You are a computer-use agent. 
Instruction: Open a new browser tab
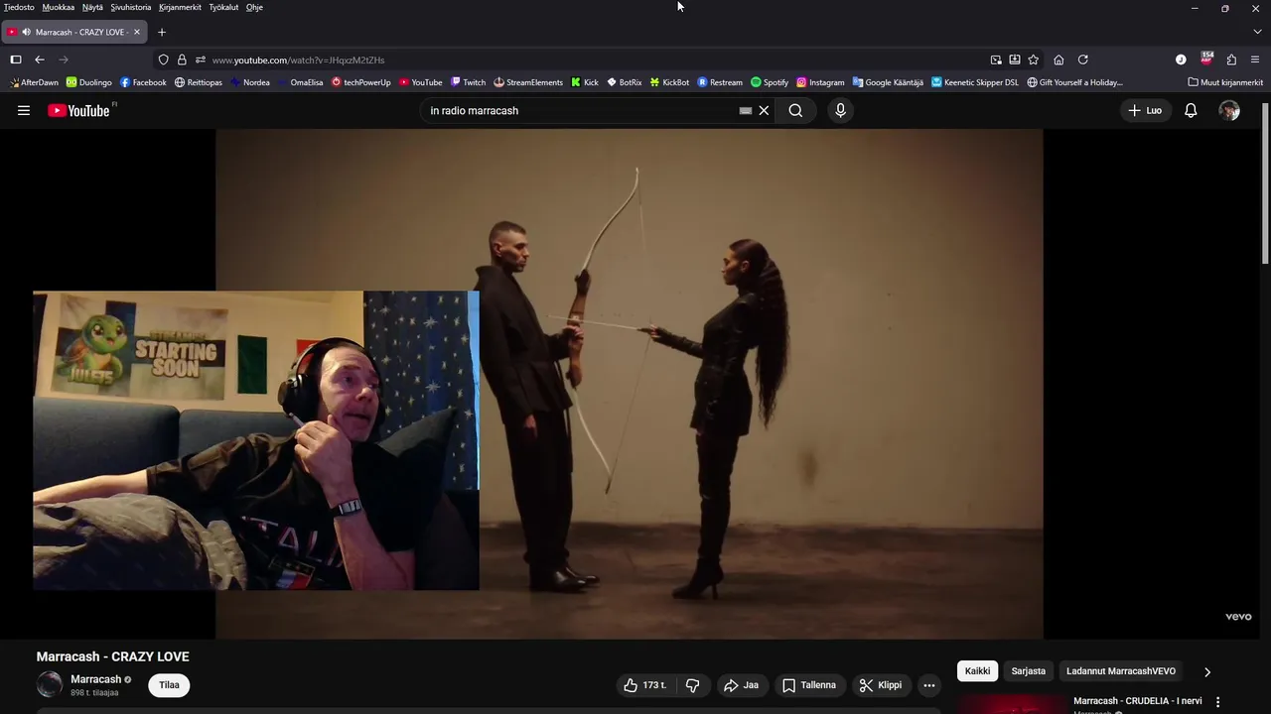tap(162, 32)
